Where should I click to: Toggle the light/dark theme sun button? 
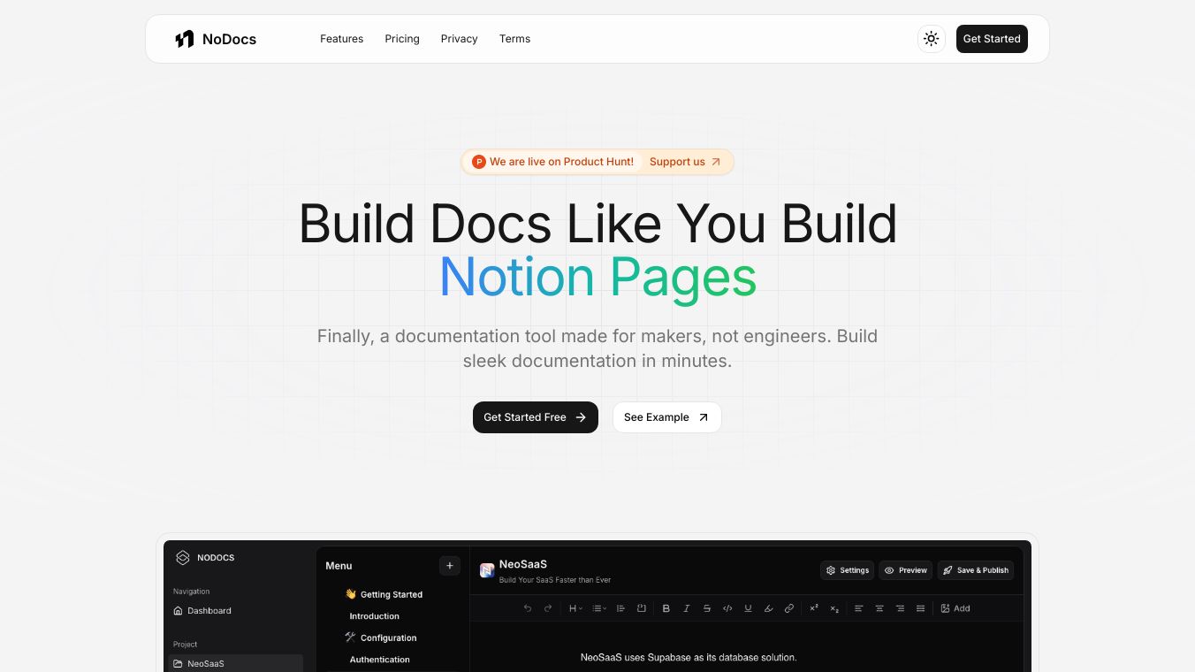[931, 39]
